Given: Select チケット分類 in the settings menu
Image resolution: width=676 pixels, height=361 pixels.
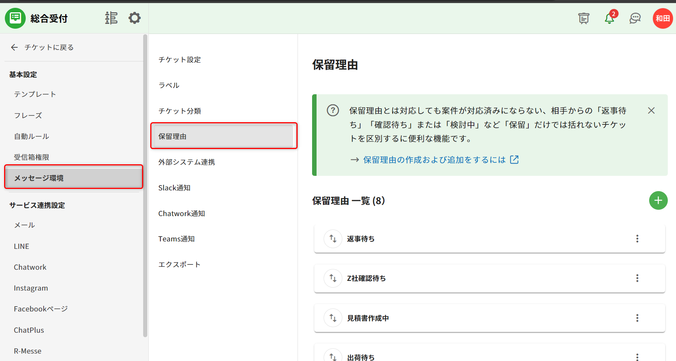Looking at the screenshot, I should click(x=180, y=111).
